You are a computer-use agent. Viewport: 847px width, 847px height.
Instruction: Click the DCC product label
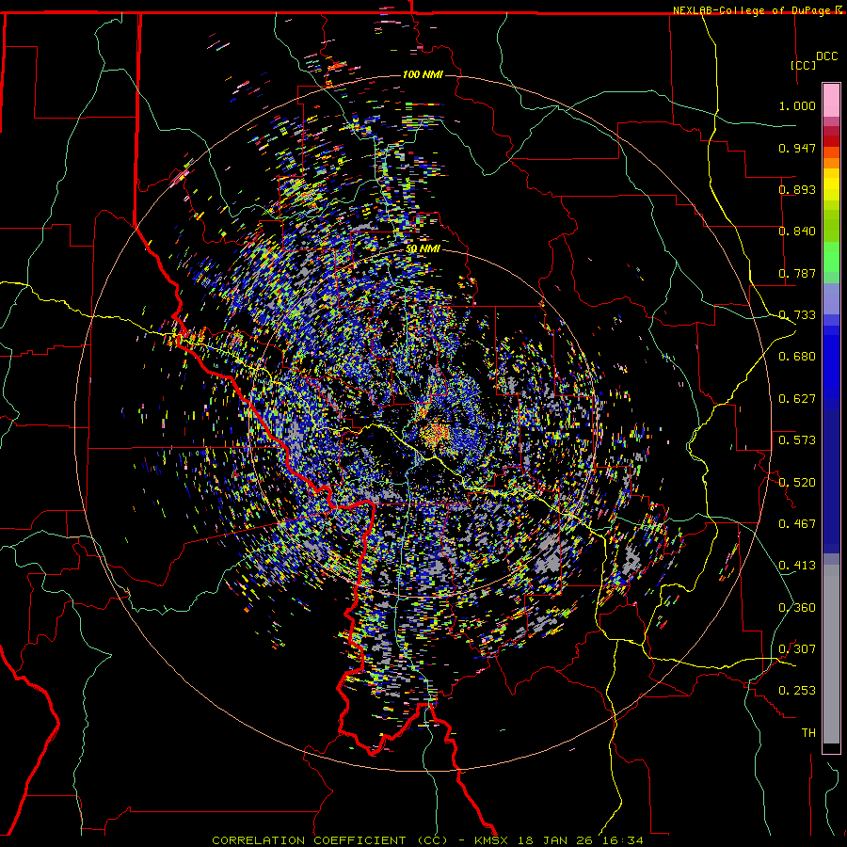826,56
